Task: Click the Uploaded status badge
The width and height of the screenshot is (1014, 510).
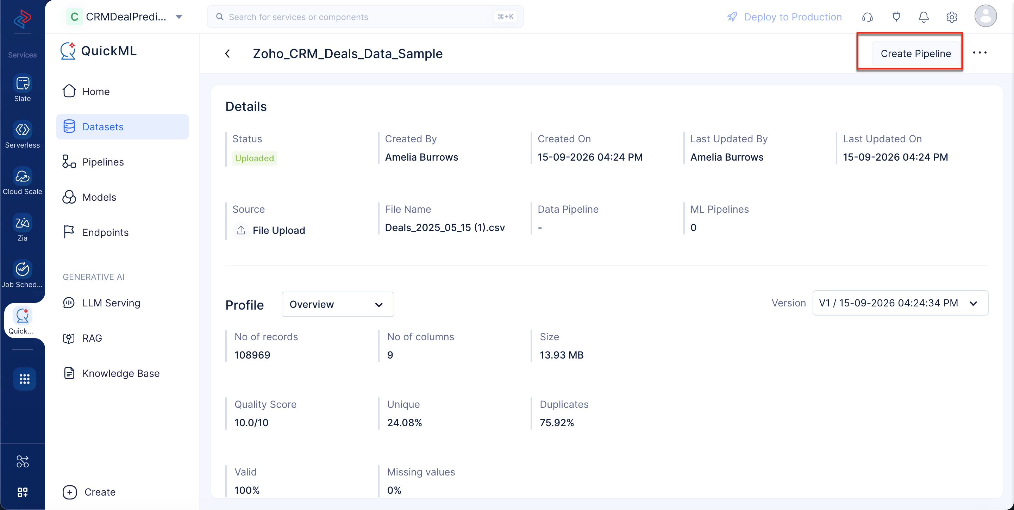Action: pos(254,158)
